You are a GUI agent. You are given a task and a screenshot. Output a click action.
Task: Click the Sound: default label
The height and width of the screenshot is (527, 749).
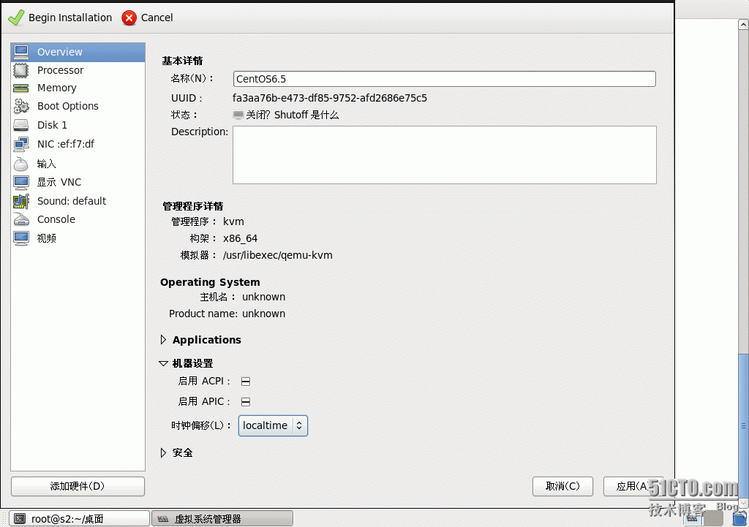(x=72, y=201)
